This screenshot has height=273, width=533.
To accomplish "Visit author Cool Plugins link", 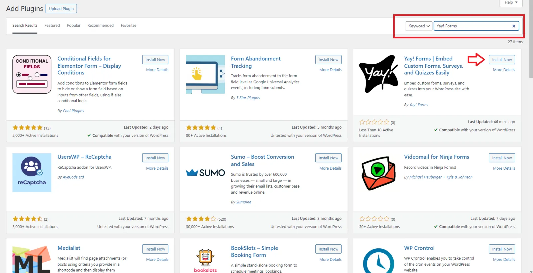I will point(73,111).
